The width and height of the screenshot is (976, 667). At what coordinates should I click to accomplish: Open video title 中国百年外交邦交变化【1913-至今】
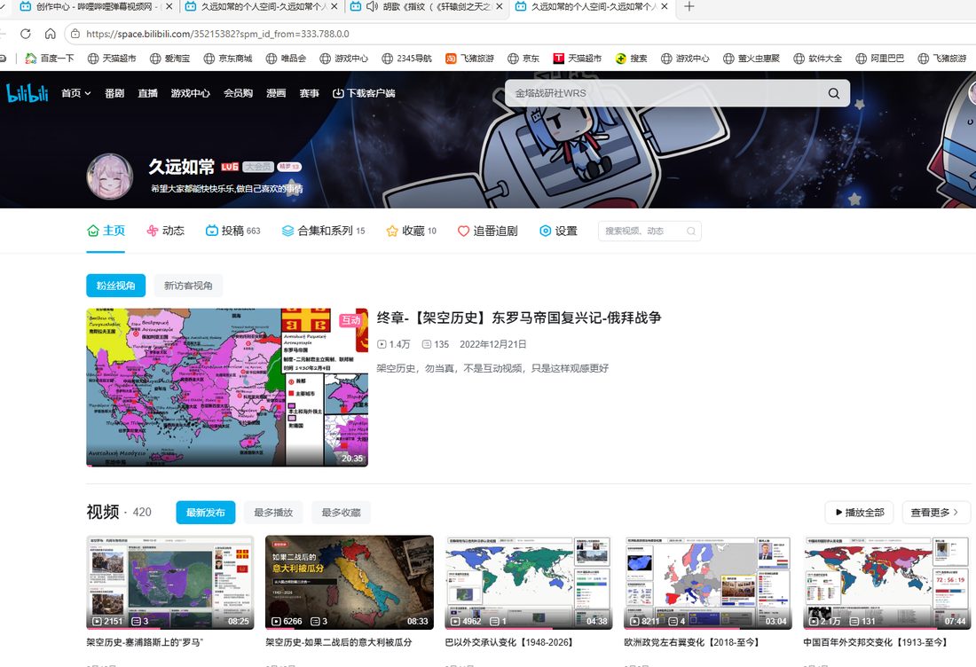click(x=875, y=642)
